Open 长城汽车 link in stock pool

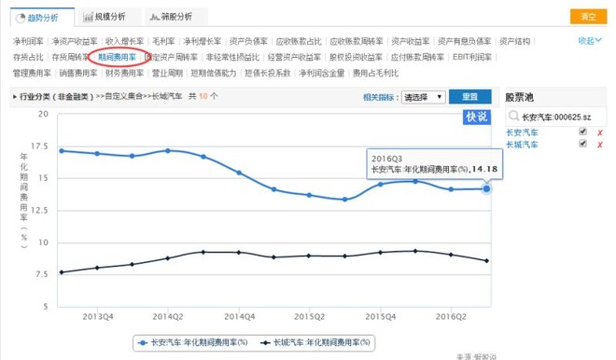(522, 145)
